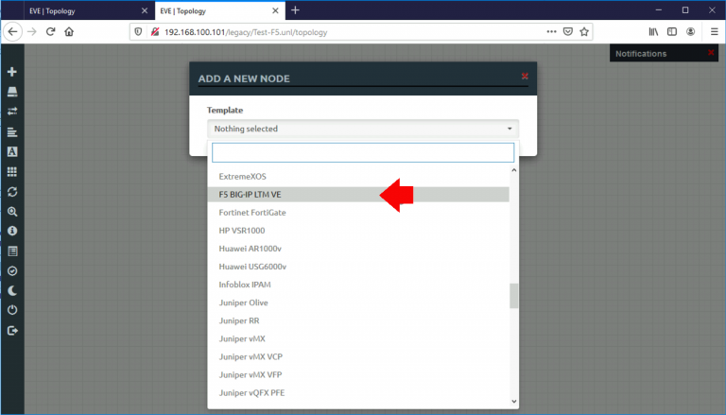Open the Nodes list sidebar icon
Viewport: 726px width, 415px height.
(x=12, y=92)
